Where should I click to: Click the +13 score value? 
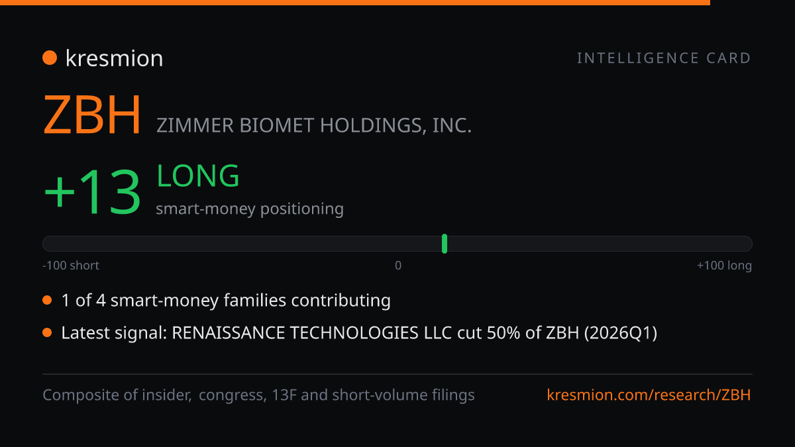click(x=93, y=192)
